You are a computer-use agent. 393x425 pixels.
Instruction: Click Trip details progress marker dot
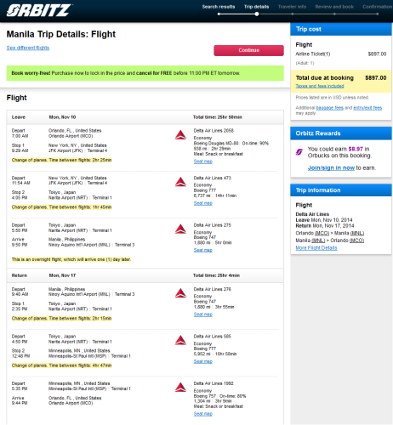(257, 14)
